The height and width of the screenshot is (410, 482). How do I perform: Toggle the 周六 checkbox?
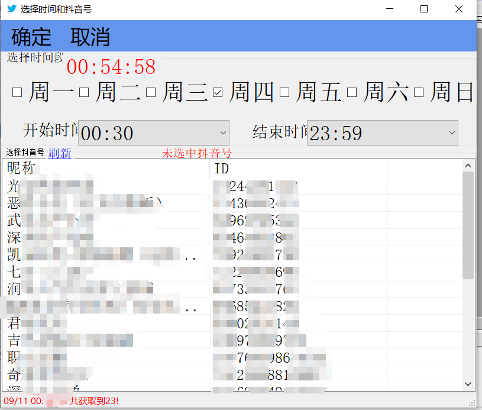352,93
